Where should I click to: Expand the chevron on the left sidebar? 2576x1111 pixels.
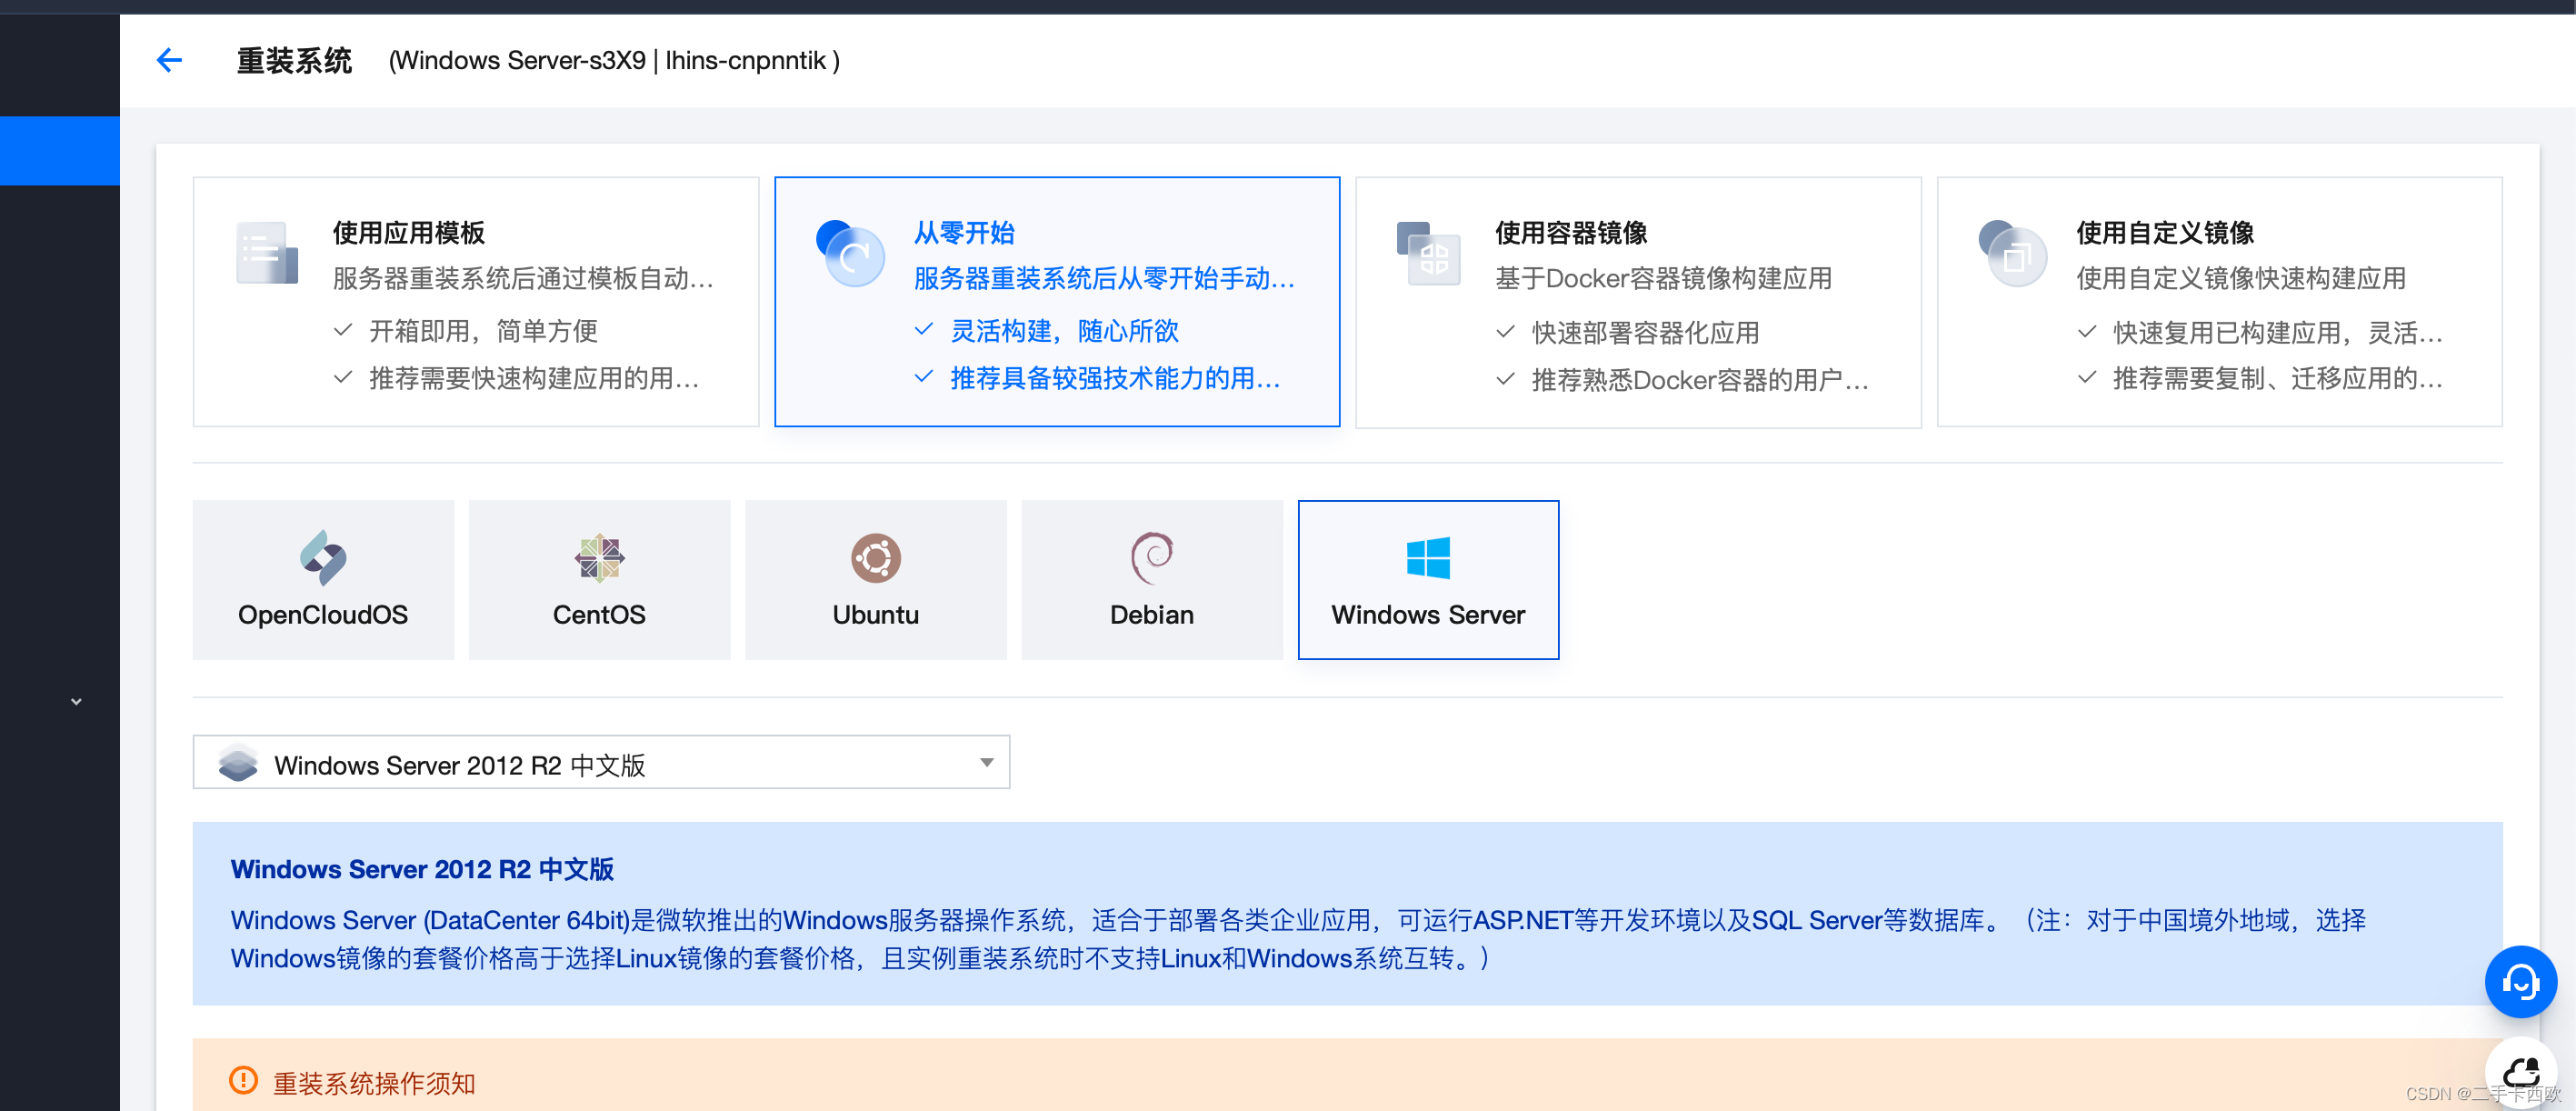(x=75, y=701)
